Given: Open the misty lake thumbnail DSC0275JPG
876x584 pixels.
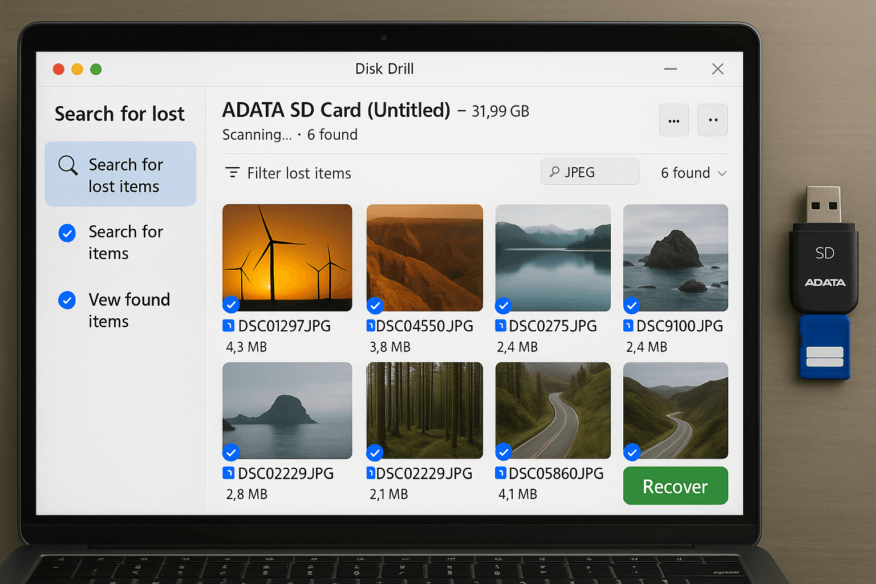Looking at the screenshot, I should point(553,258).
